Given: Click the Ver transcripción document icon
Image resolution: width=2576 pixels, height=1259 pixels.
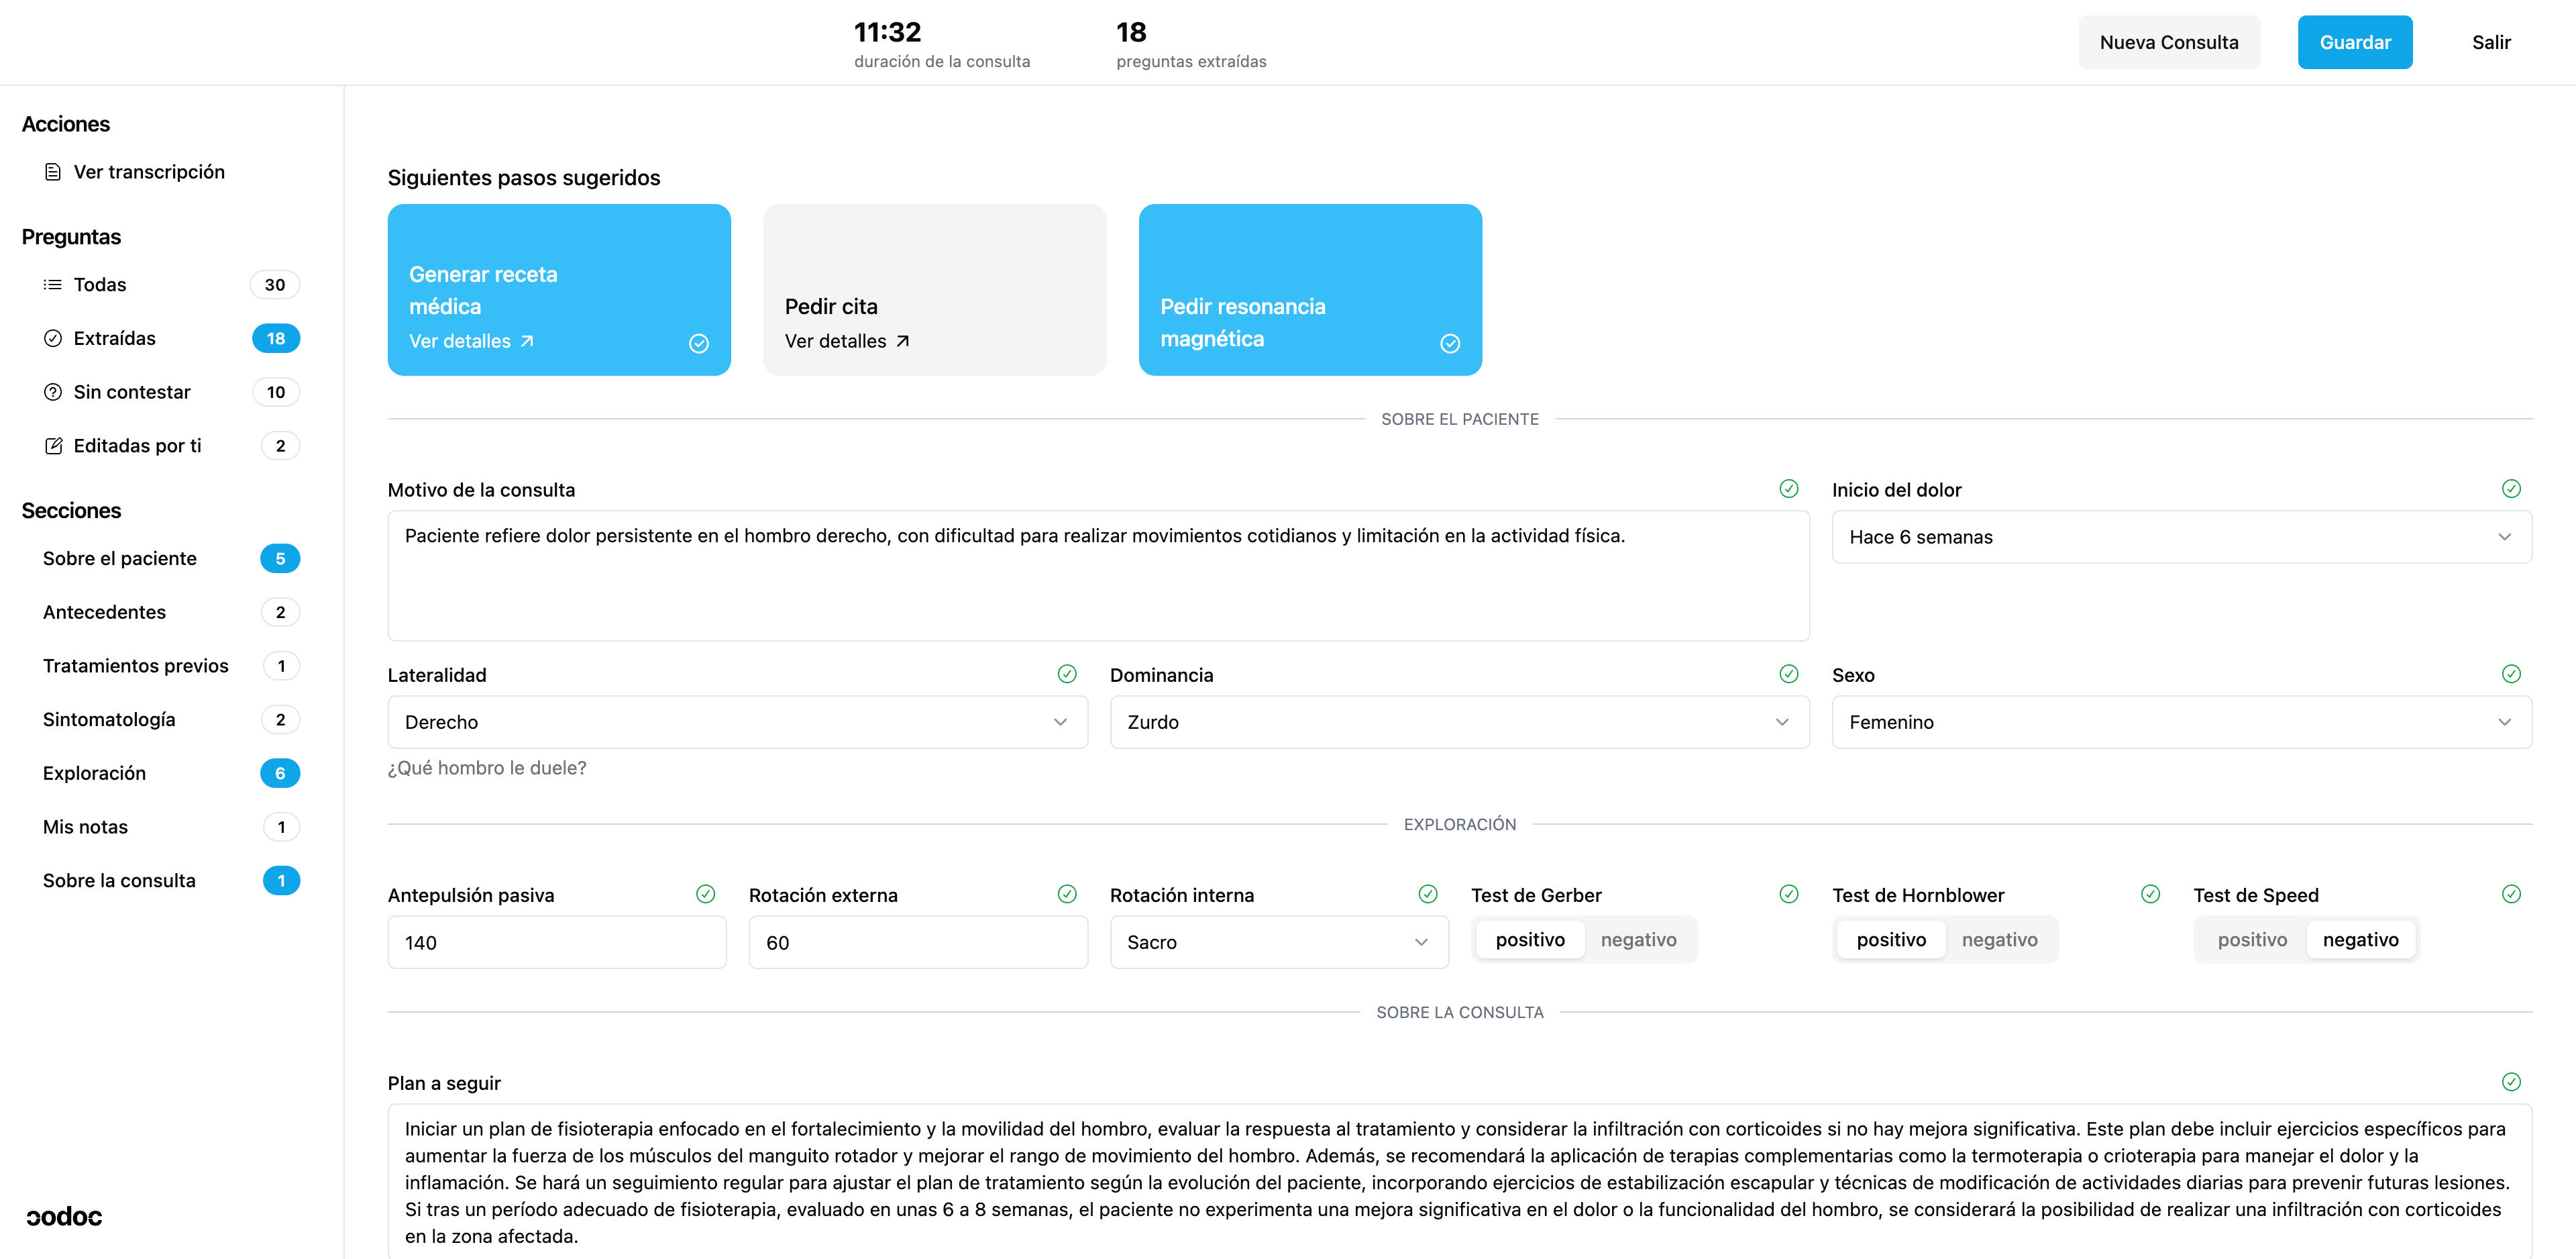Looking at the screenshot, I should 53,172.
